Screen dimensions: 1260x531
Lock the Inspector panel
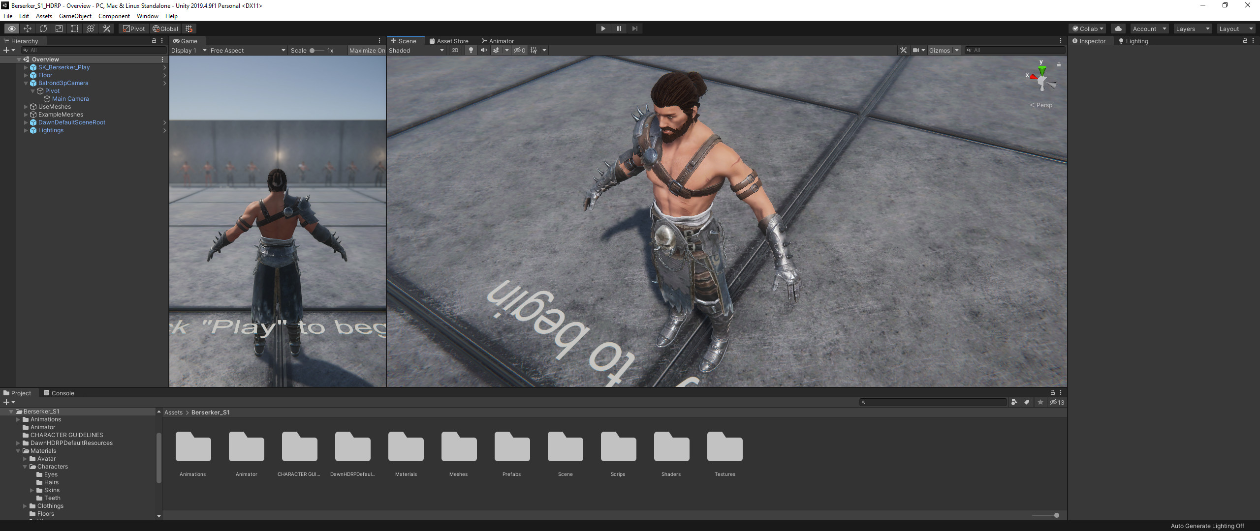[1245, 41]
